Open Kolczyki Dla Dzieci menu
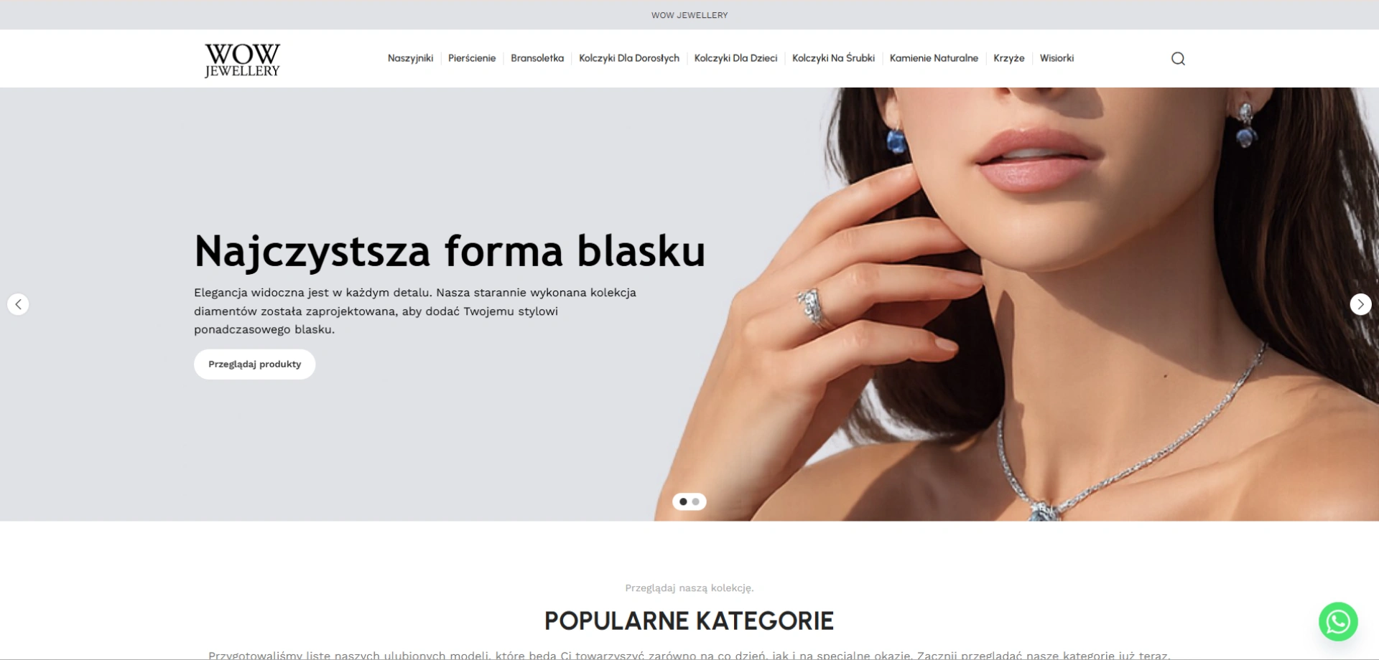This screenshot has height=660, width=1379. point(735,58)
